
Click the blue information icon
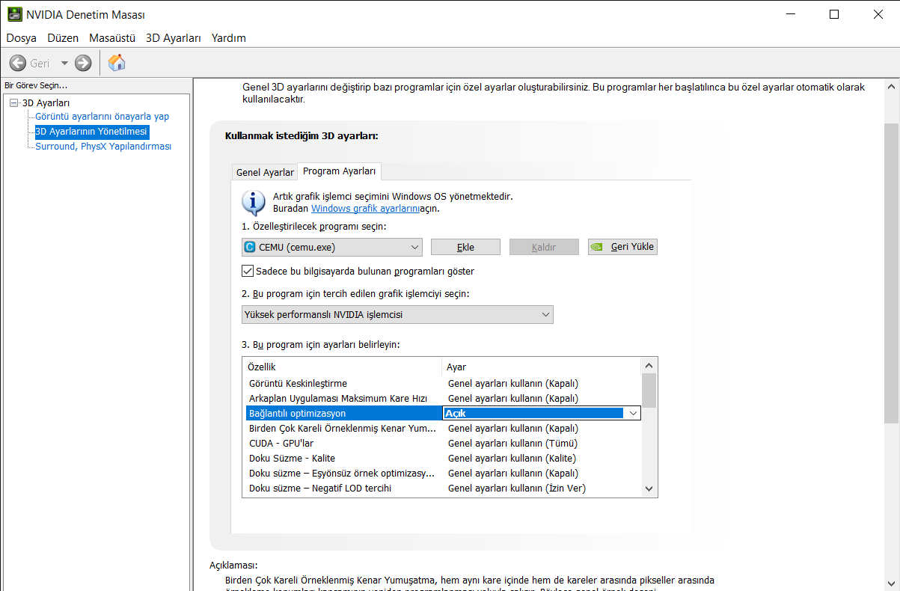tap(254, 202)
